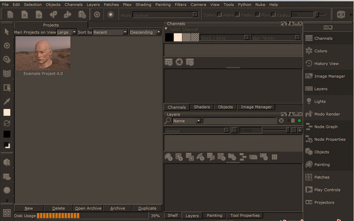Toggle the Radius pressure checkbox
This screenshot has width=354, height=221.
click(257, 15)
